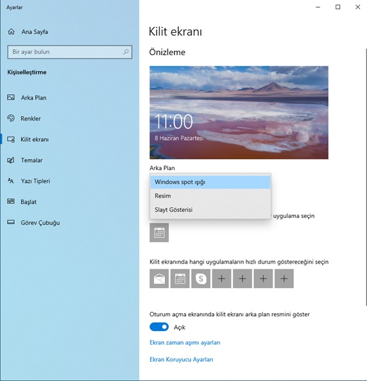Click the Renkler palette icon
Image resolution: width=367 pixels, height=381 pixels.
11,118
